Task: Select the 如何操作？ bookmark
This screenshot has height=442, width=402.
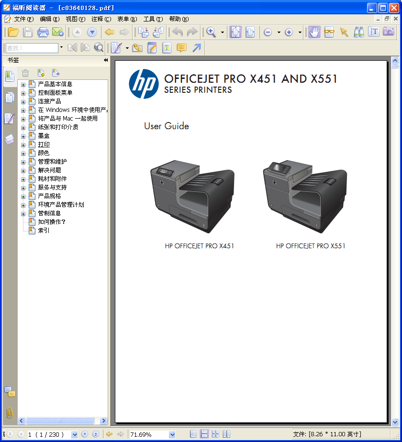Action: click(52, 222)
